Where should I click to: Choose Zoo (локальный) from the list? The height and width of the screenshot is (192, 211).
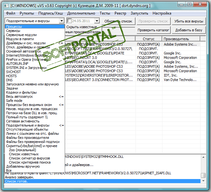(35, 150)
